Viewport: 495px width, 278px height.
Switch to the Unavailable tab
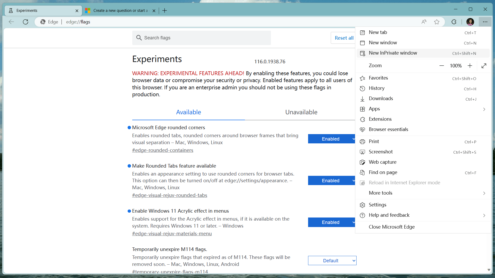click(301, 112)
